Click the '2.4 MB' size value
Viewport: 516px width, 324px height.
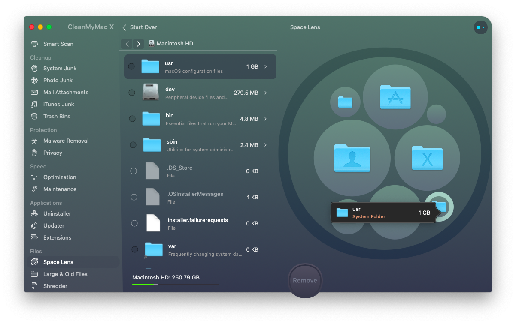click(x=249, y=145)
